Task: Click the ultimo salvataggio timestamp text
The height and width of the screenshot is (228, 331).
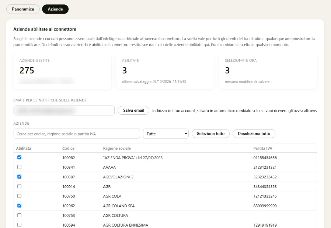Action: pyautogui.click(x=154, y=82)
